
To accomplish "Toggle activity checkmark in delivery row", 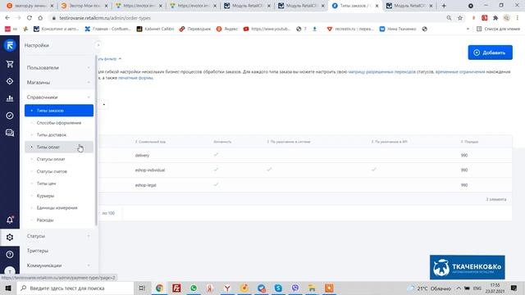I will coord(216,155).
